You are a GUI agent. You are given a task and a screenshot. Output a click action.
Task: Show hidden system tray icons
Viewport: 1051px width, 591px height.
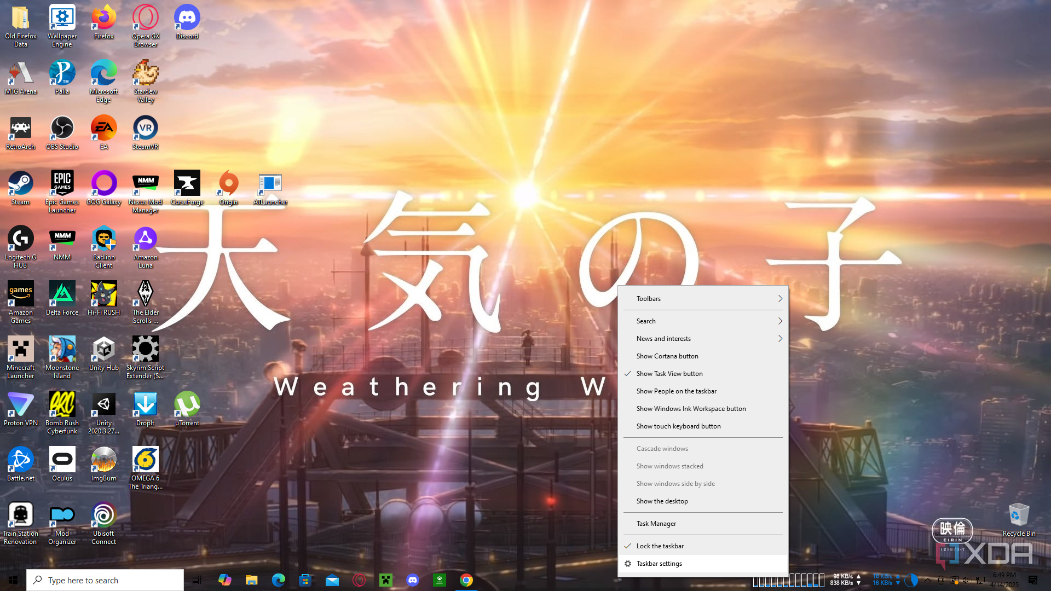click(x=927, y=580)
